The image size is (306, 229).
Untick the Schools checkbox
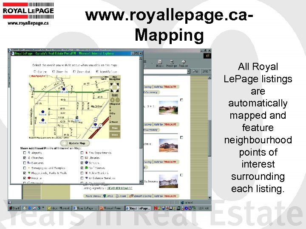[82, 163]
